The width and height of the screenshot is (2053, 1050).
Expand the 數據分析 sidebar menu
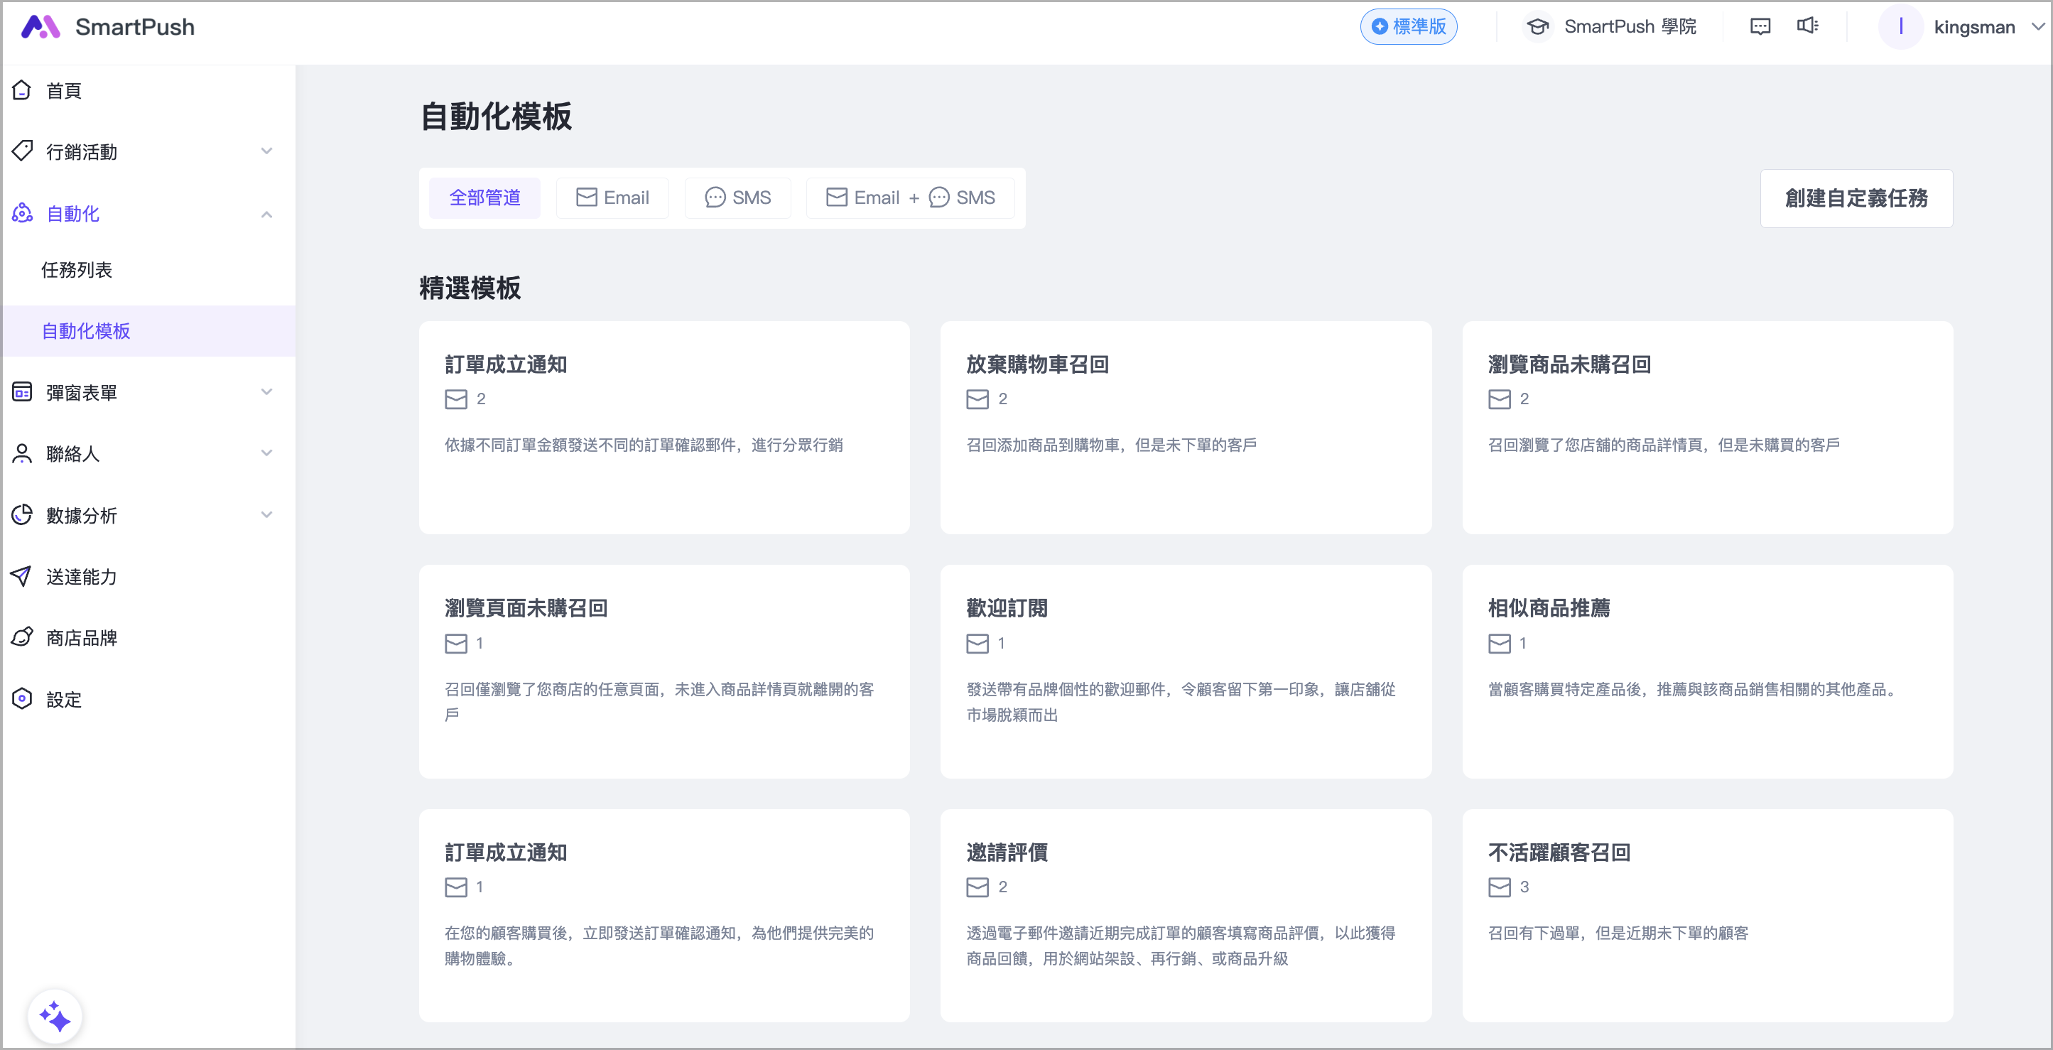tap(267, 515)
